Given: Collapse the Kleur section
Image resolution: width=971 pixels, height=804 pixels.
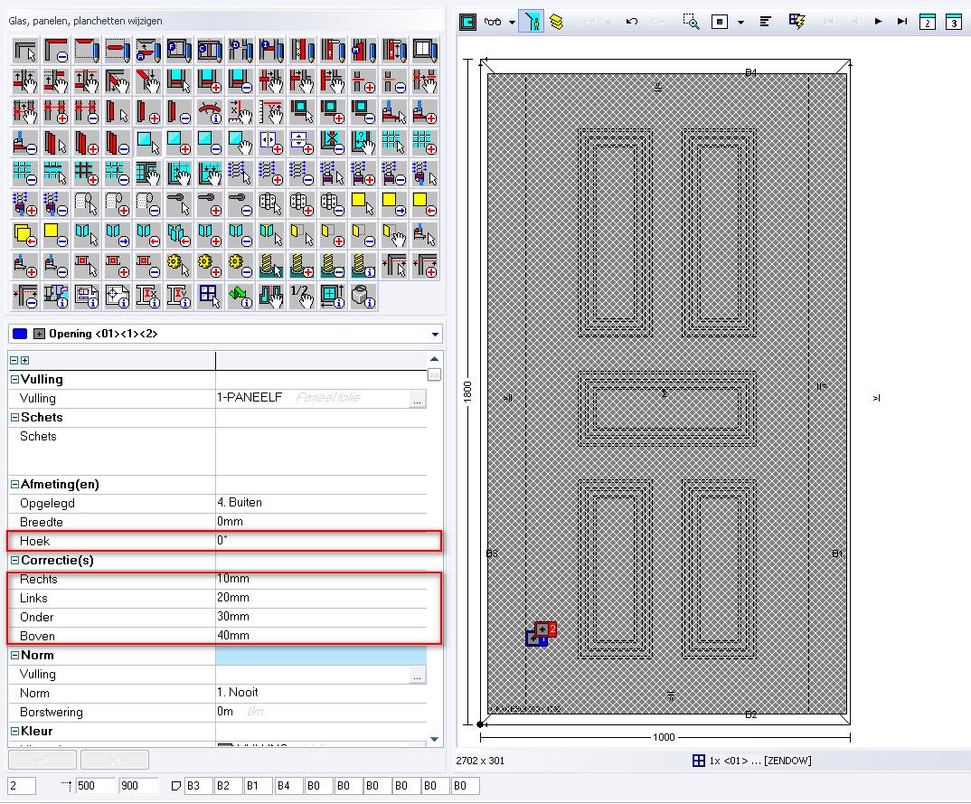Looking at the screenshot, I should (x=14, y=732).
